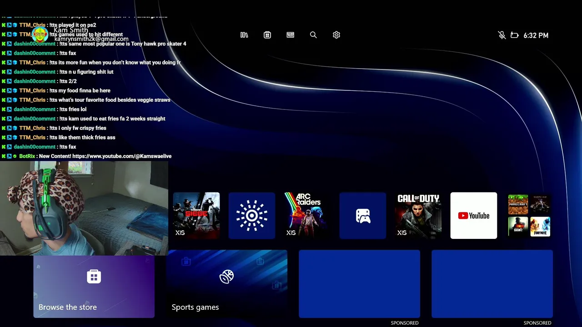This screenshot has width=582, height=327.
Task: Select chat message "kam used to eat fries"
Action: (112, 119)
